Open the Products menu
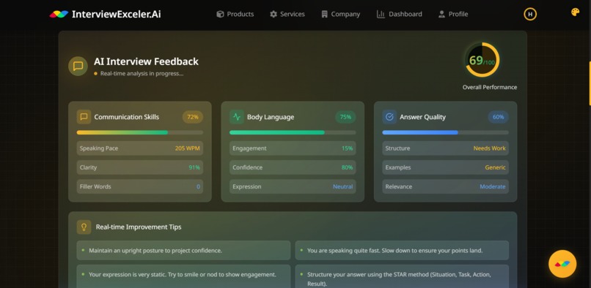Image resolution: width=591 pixels, height=288 pixels. (235, 15)
